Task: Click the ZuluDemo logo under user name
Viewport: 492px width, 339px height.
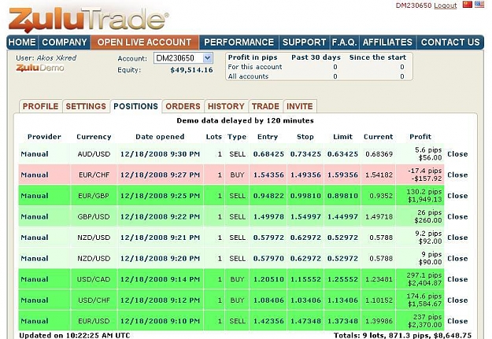Action: click(x=40, y=68)
